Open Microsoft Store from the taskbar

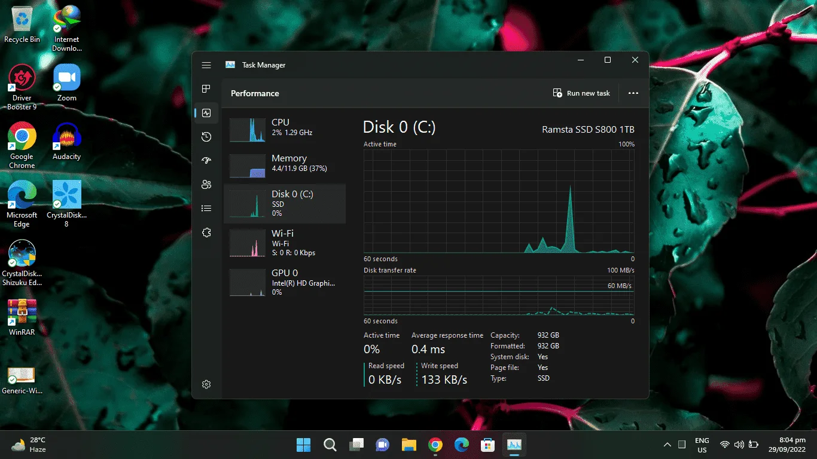click(x=488, y=445)
